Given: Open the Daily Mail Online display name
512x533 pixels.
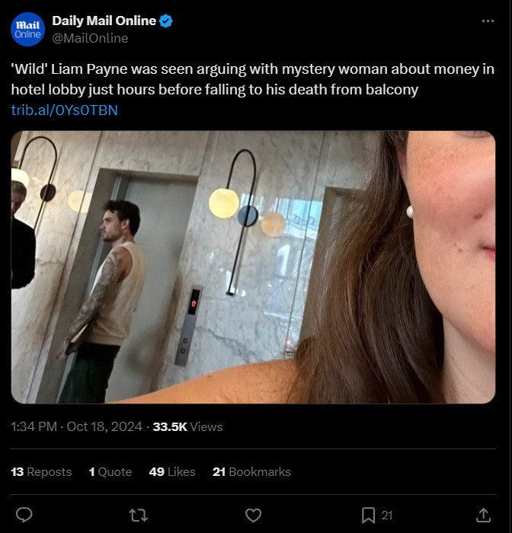Looking at the screenshot, I should (104, 21).
